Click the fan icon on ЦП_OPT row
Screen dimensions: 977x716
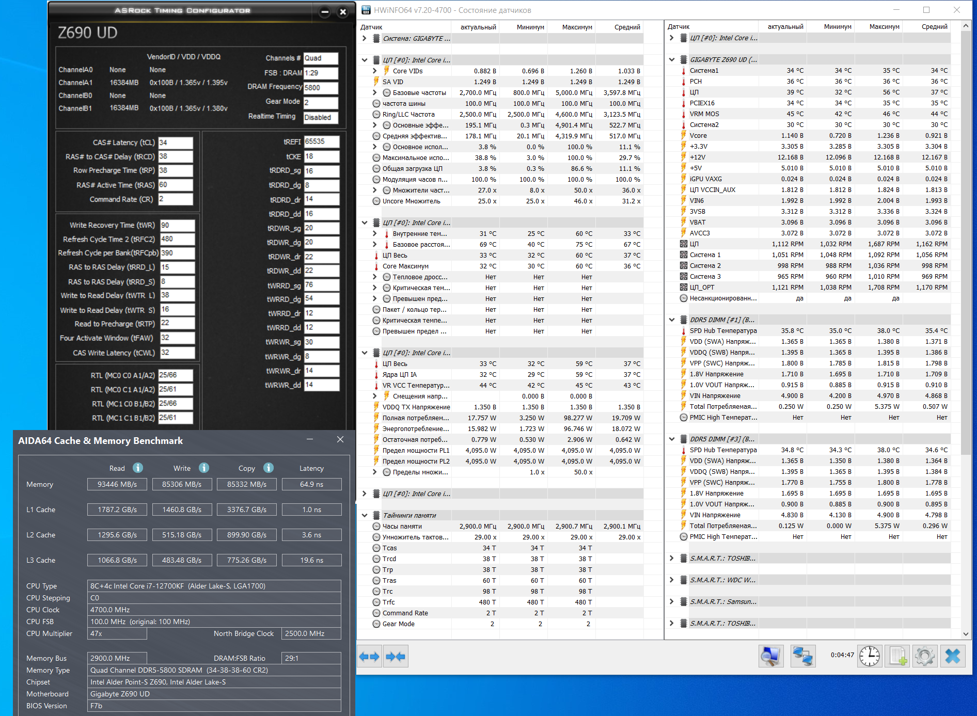pos(684,287)
